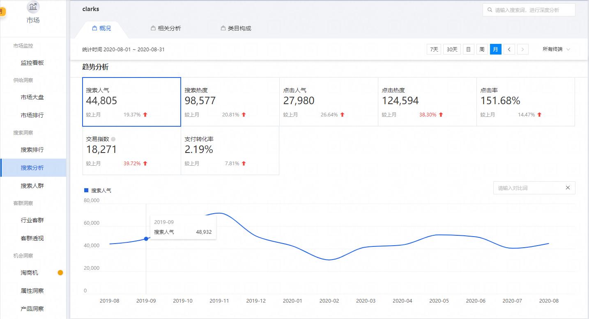Click the 市场 module icon at top left
The width and height of the screenshot is (589, 319).
click(x=33, y=7)
